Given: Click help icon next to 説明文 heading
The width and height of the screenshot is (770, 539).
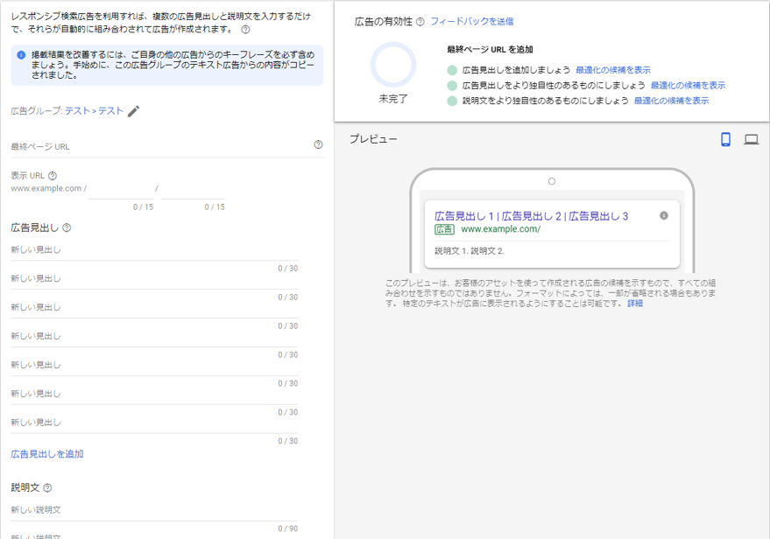Looking at the screenshot, I should [47, 487].
